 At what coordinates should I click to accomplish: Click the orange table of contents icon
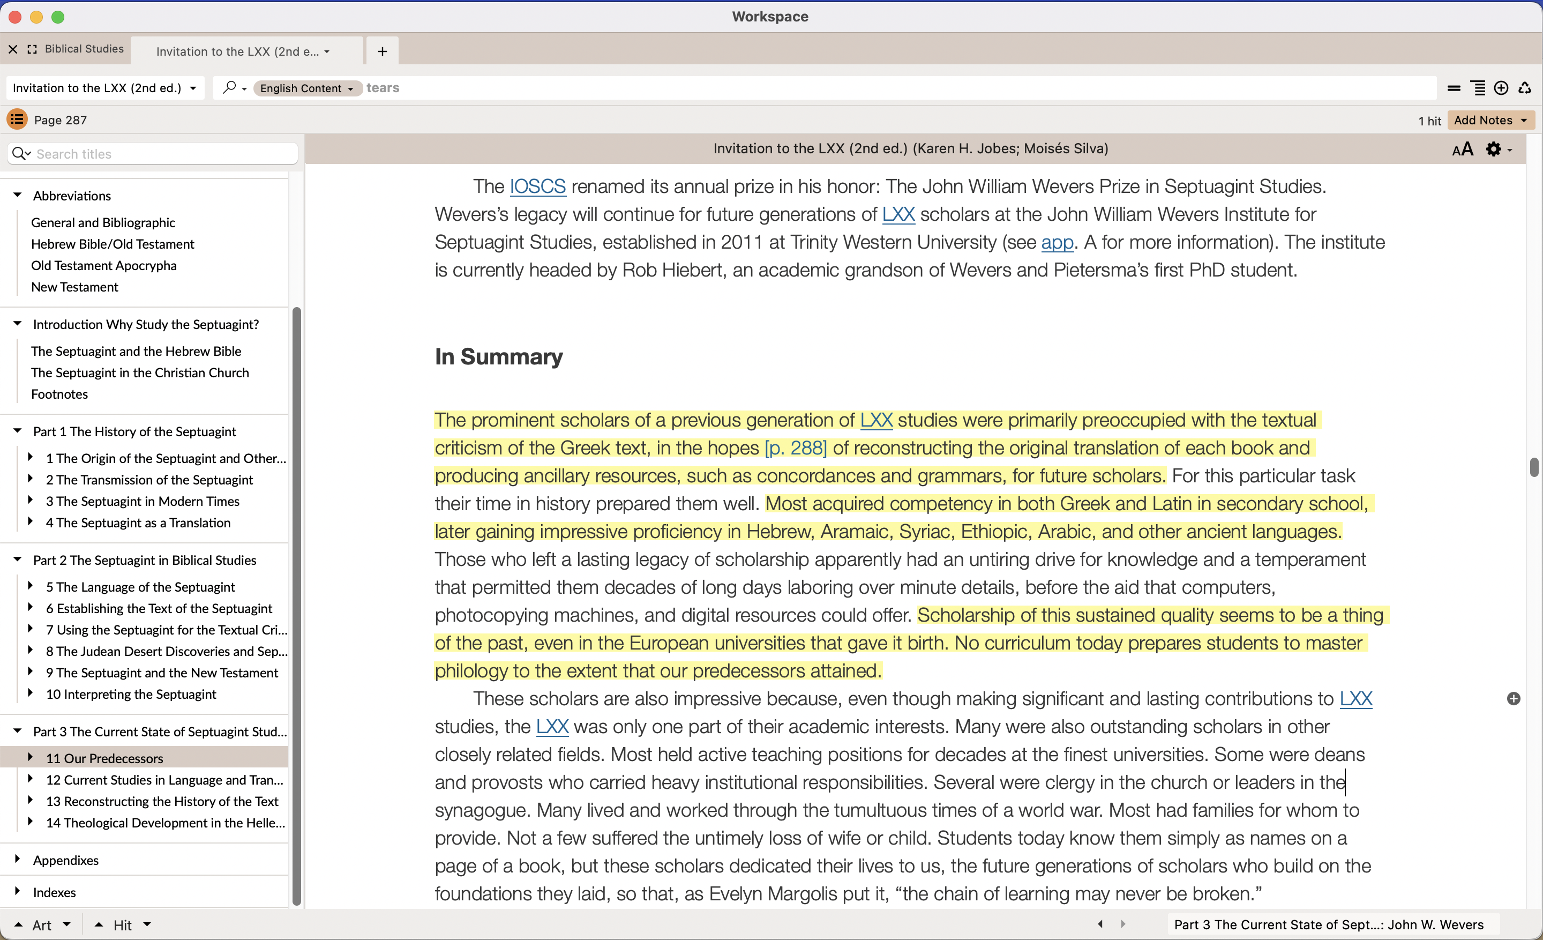17,119
